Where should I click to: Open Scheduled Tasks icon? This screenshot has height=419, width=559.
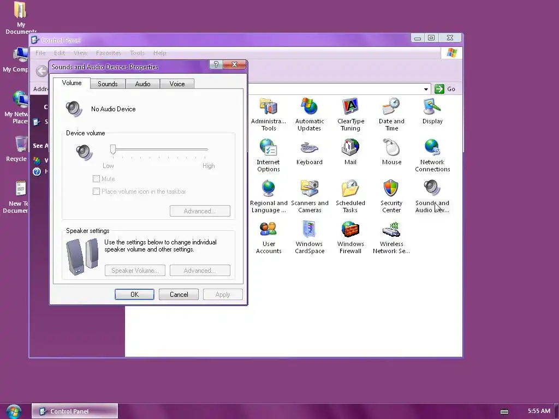click(x=350, y=196)
